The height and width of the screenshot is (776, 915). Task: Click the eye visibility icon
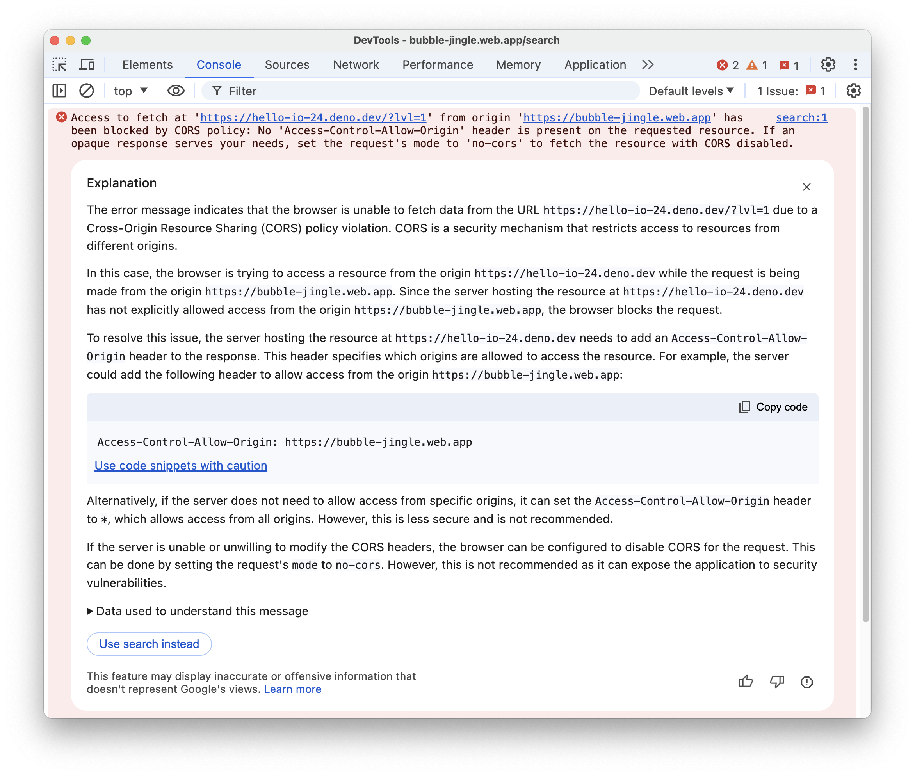coord(175,92)
